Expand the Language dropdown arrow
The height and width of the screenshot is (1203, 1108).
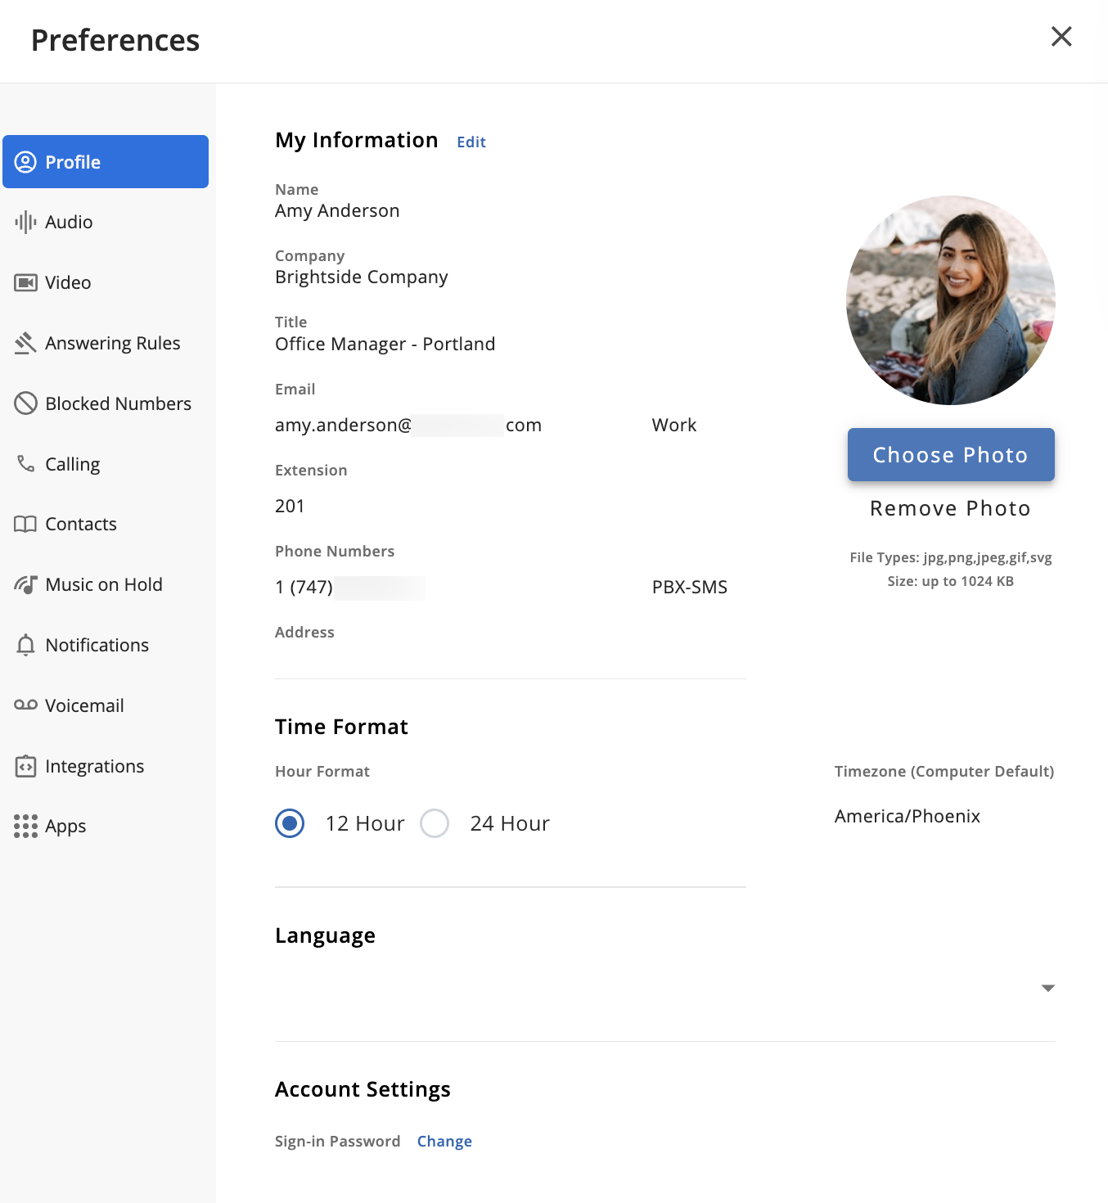[x=1047, y=988]
